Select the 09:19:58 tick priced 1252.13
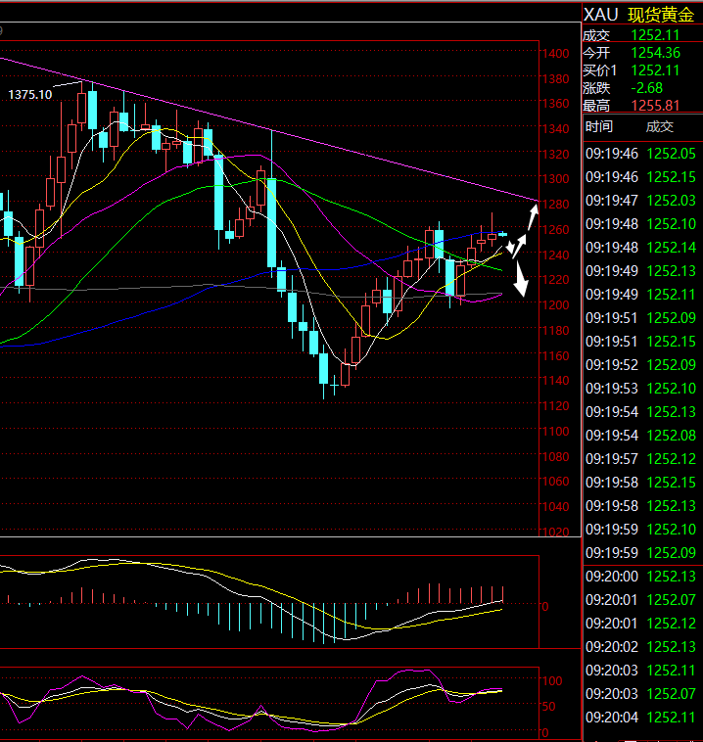Screen dimensions: 703x742 pos(640,506)
